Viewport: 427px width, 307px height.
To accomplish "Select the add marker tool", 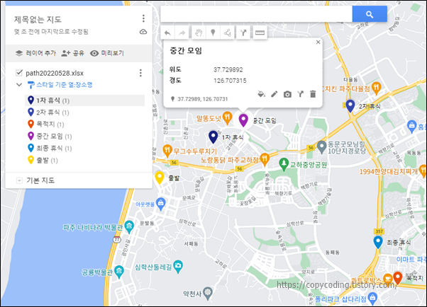I will [213, 33].
